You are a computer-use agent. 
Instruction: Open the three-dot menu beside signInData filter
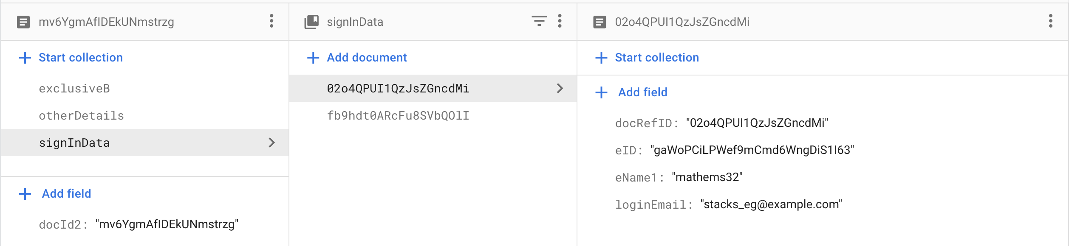560,21
